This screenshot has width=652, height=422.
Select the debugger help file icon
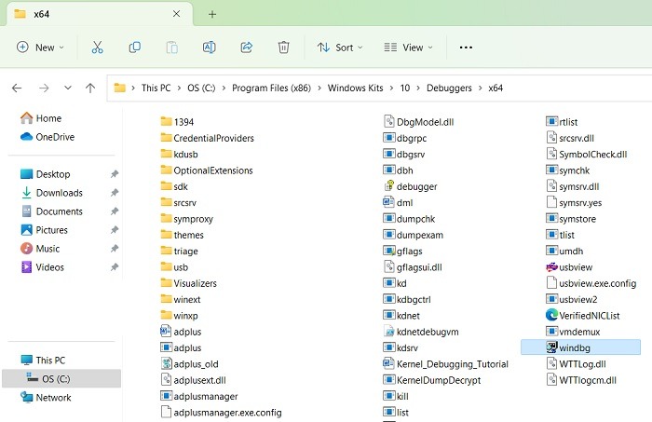[388, 186]
